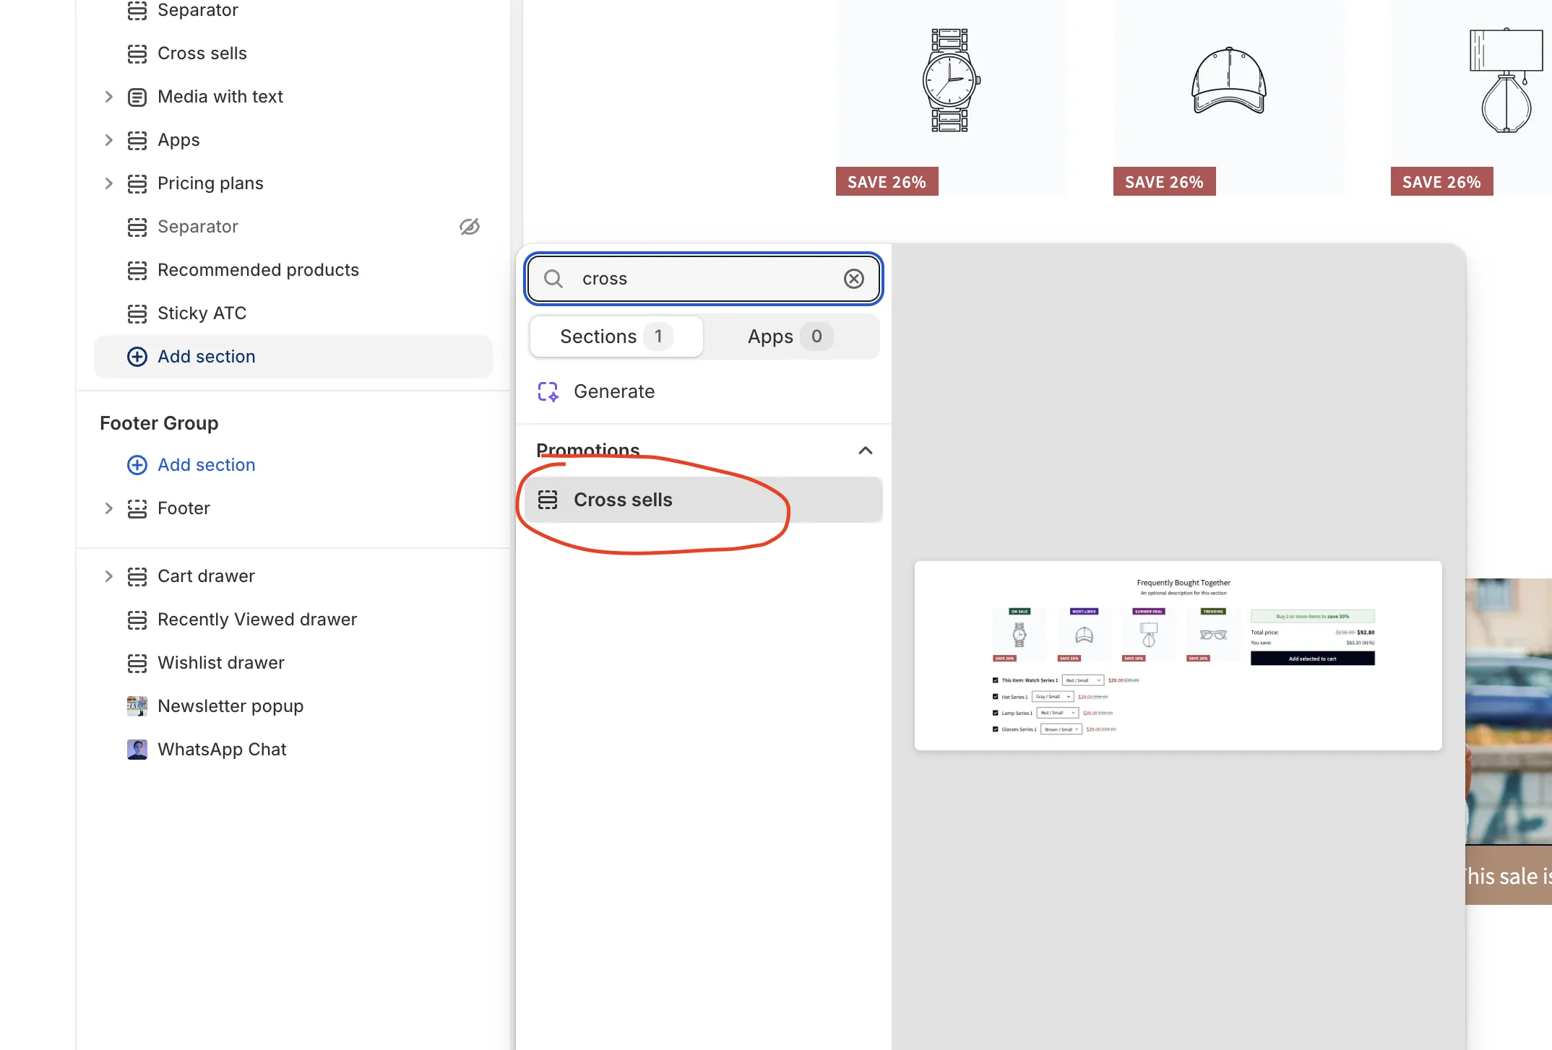Click Add section under Sticky ATC
This screenshot has height=1050, width=1552.
point(206,357)
